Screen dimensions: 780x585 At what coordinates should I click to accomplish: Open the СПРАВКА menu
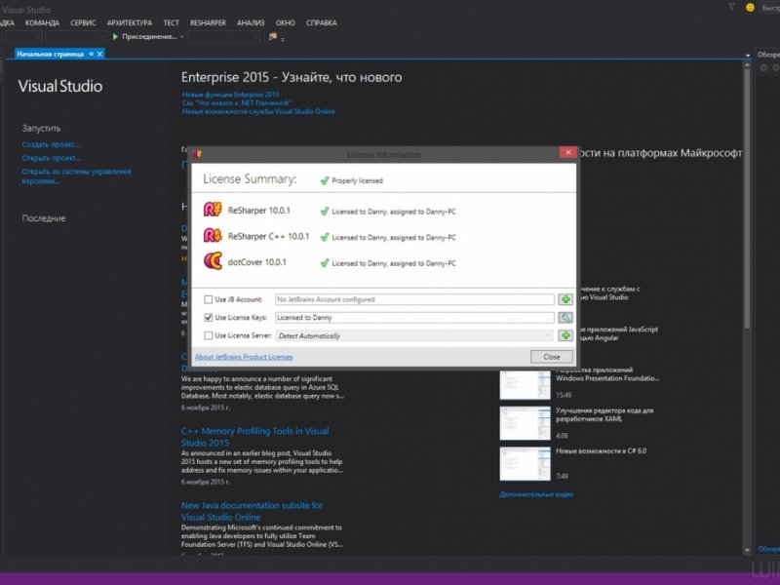(x=322, y=22)
